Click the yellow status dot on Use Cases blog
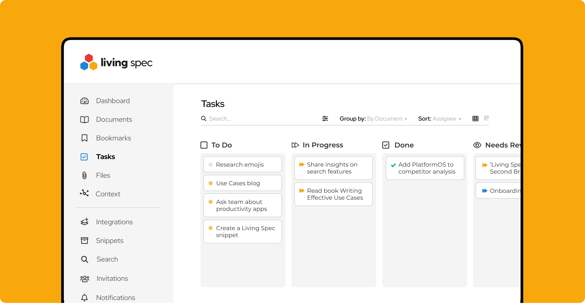This screenshot has height=307, width=585. [211, 183]
